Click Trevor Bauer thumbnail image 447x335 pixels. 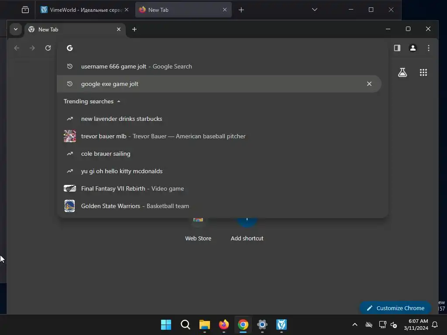click(x=69, y=136)
